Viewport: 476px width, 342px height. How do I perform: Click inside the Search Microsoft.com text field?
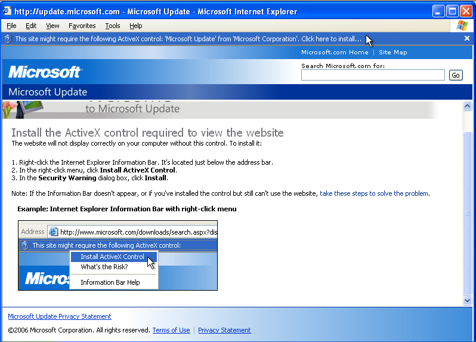click(373, 75)
